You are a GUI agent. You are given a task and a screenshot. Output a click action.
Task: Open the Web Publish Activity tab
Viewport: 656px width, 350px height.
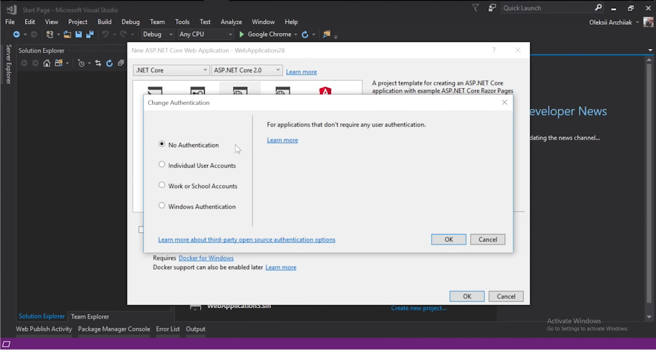coord(44,329)
